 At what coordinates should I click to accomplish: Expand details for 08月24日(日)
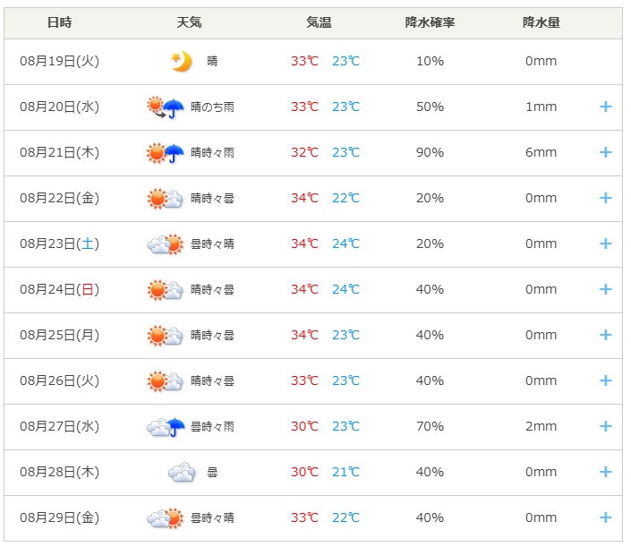[606, 289]
